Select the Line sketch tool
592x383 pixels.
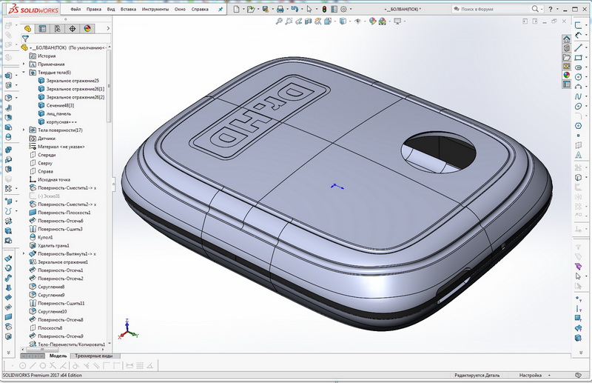pos(578,48)
